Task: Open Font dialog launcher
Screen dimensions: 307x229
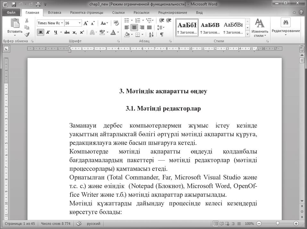Action: click(118, 41)
